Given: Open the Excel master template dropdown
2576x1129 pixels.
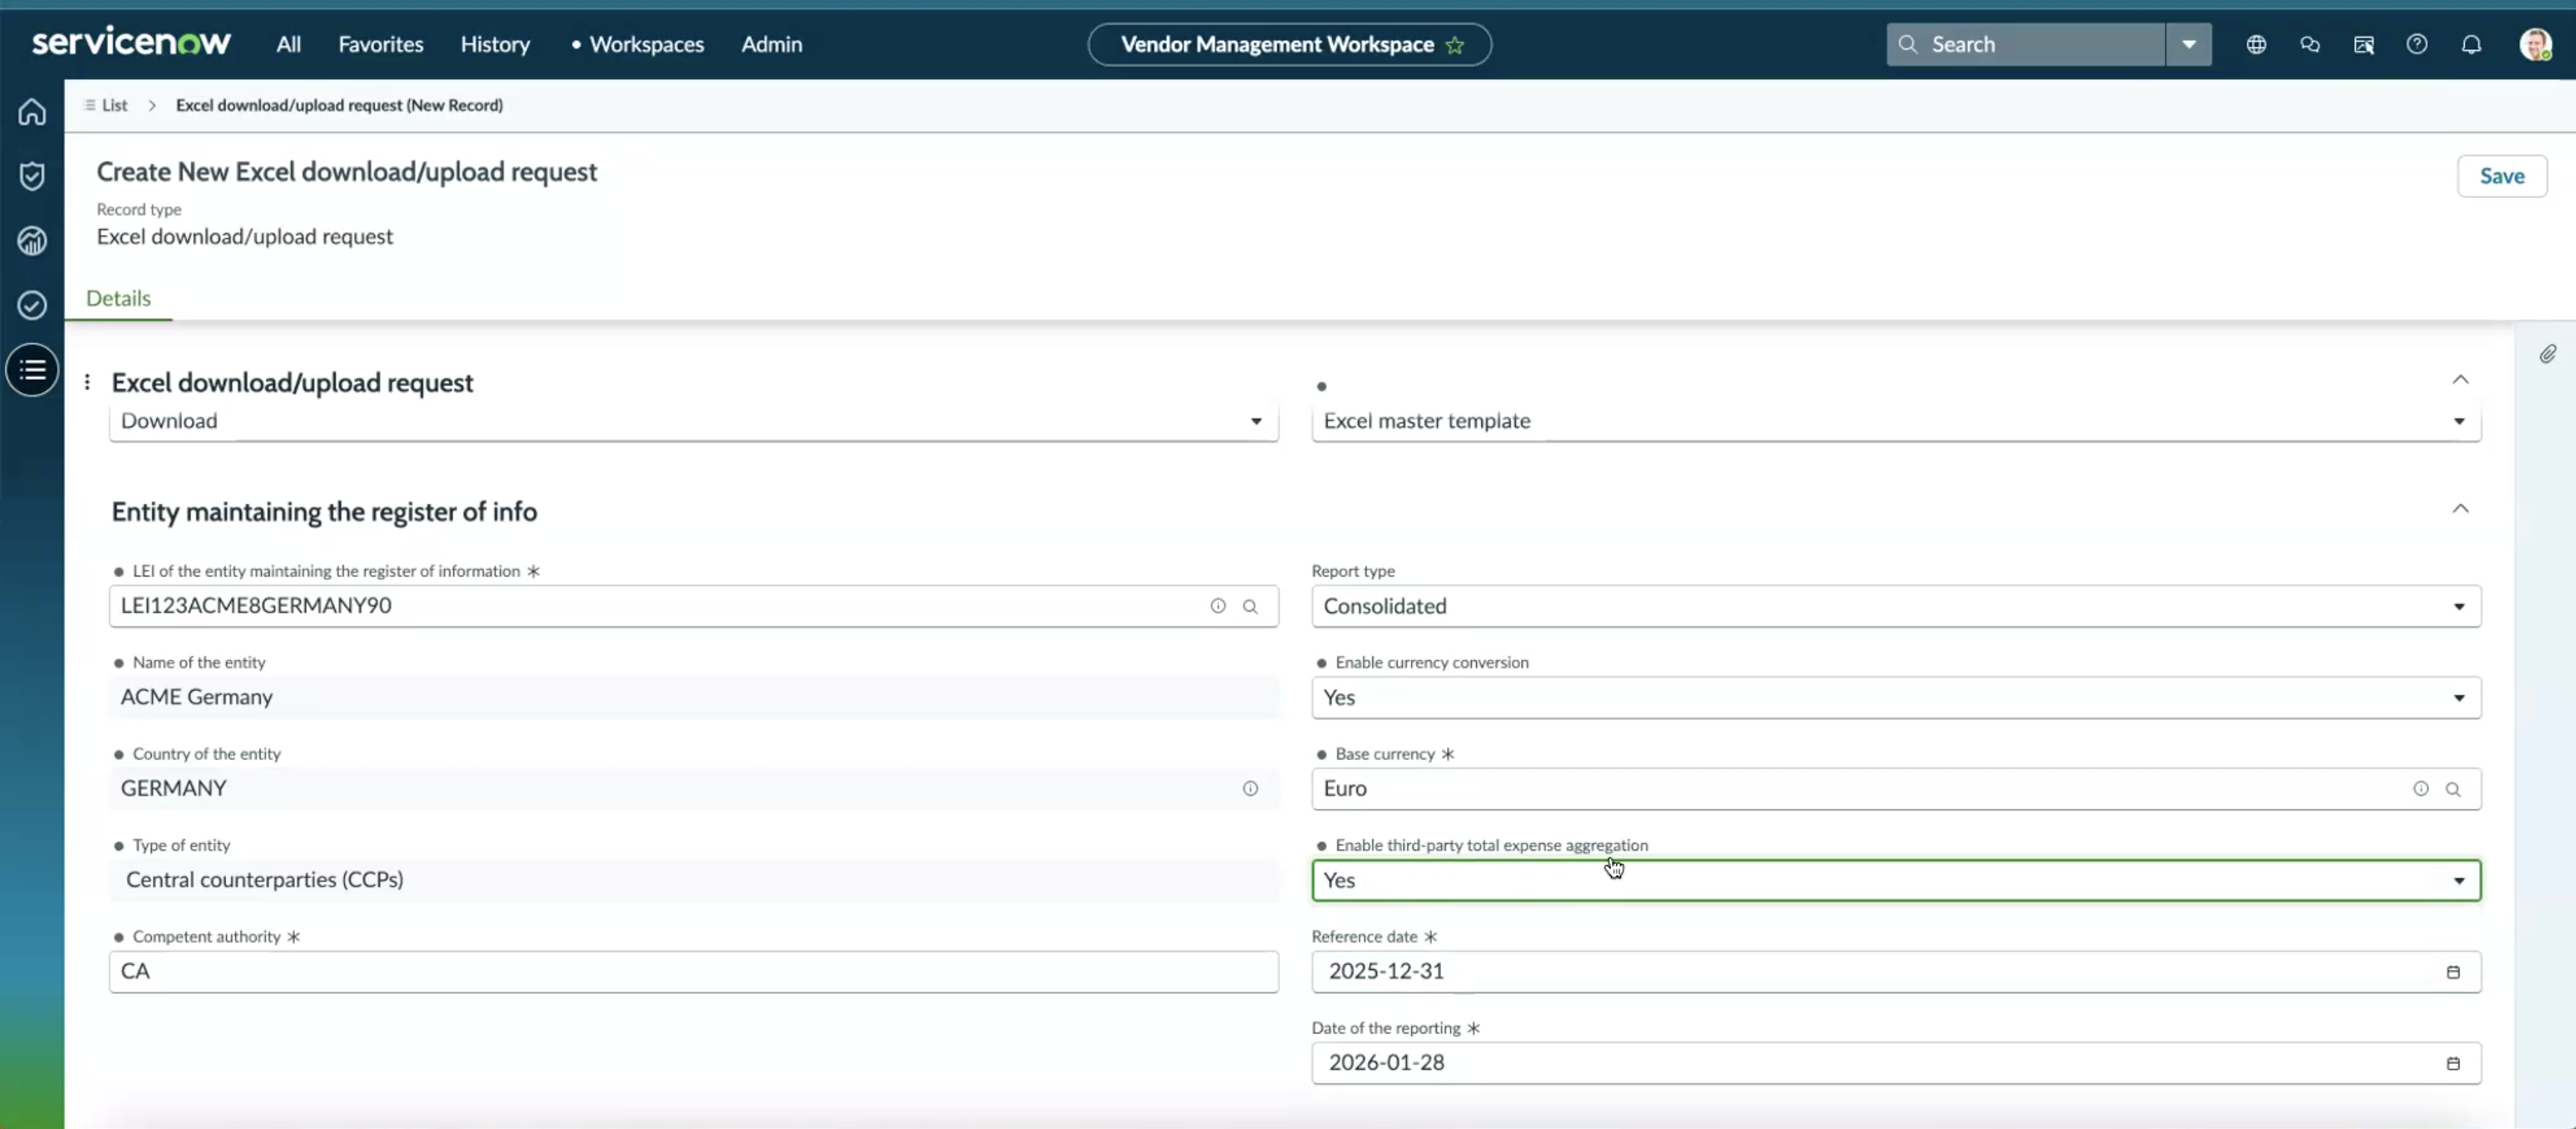Looking at the screenshot, I should point(1896,421).
